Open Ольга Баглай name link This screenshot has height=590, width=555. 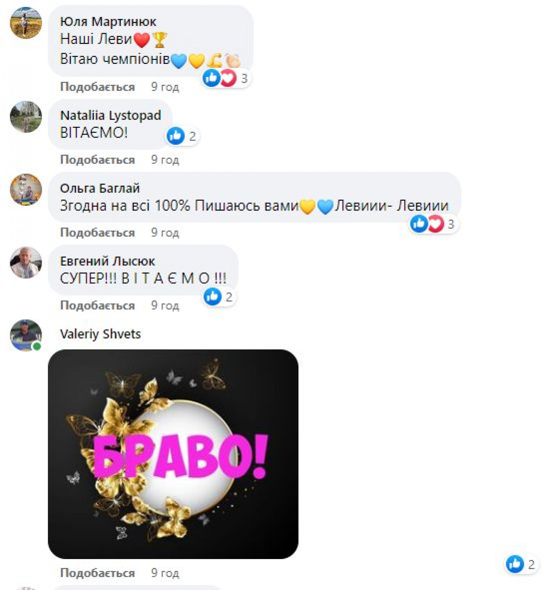100,188
